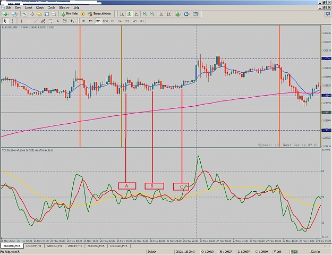The image size is (332, 255).
Task: Show the Terminal window icon
Action: pos(47,14)
